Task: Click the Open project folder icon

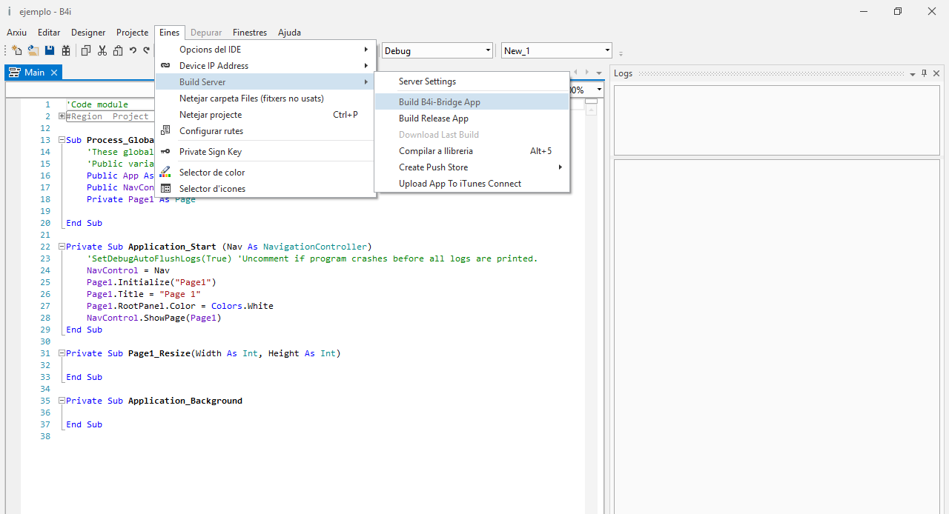Action: click(x=33, y=51)
